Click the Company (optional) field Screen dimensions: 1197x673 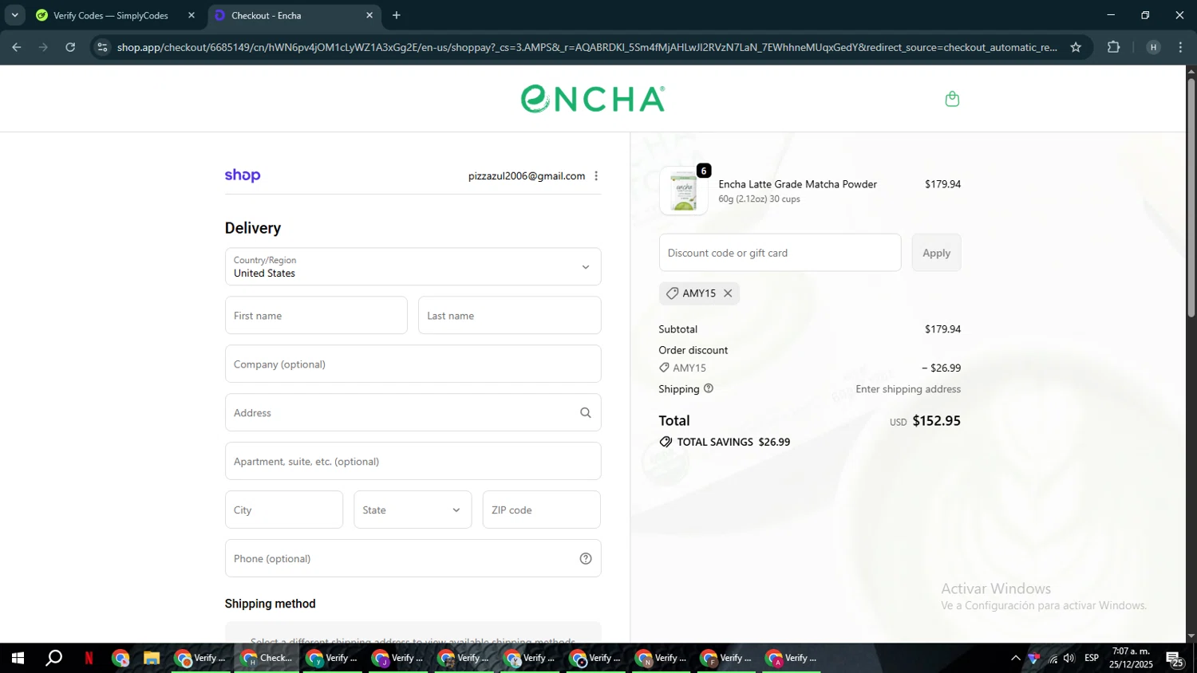(413, 364)
